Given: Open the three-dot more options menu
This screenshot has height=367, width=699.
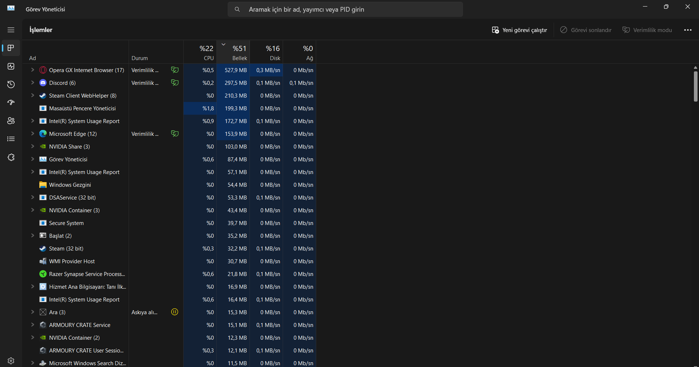Looking at the screenshot, I should coord(688,30).
